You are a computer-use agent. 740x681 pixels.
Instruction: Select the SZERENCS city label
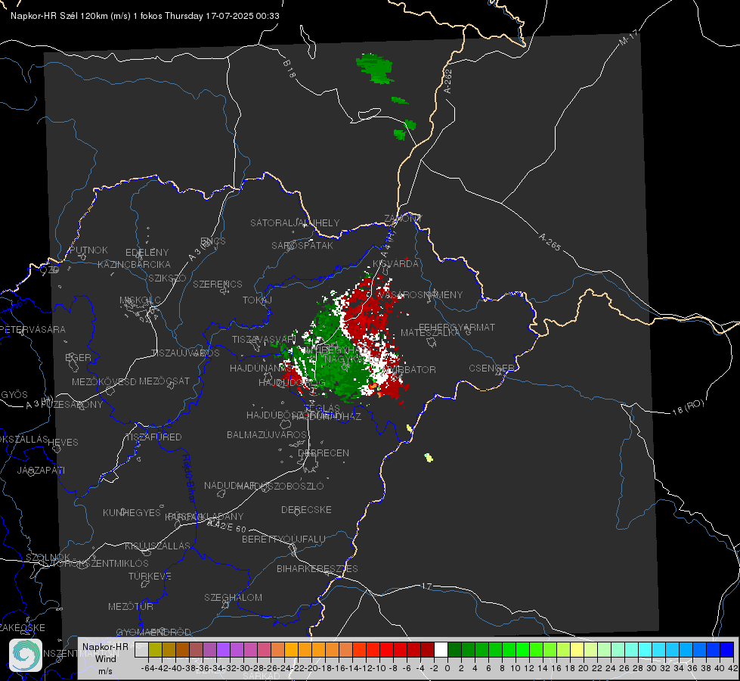pyautogui.click(x=218, y=284)
